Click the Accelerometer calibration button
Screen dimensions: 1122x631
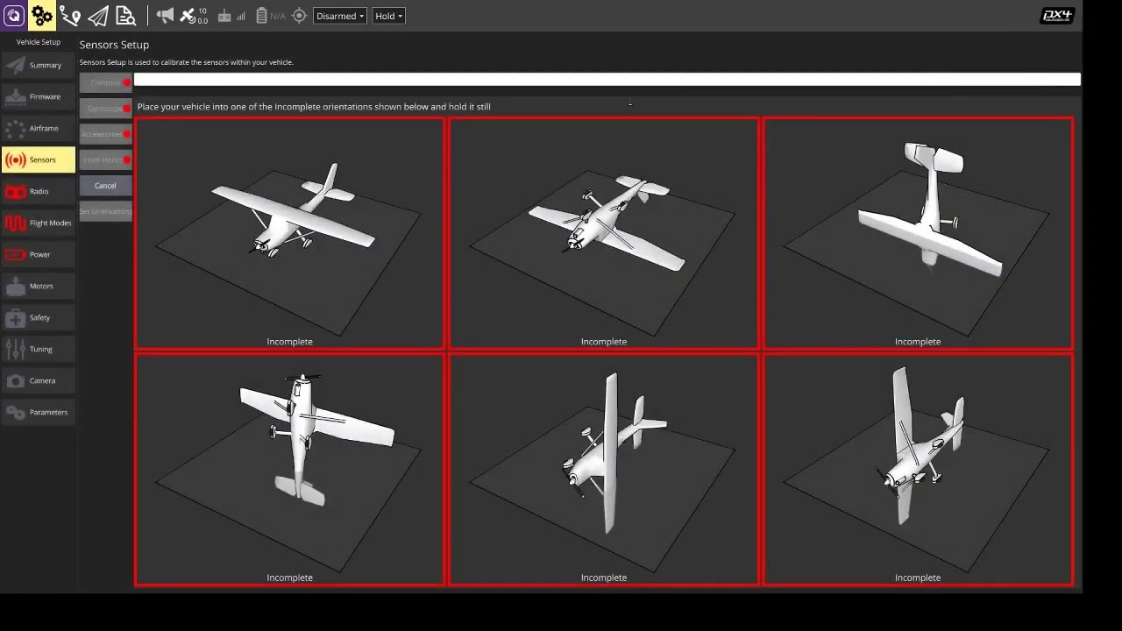point(105,134)
